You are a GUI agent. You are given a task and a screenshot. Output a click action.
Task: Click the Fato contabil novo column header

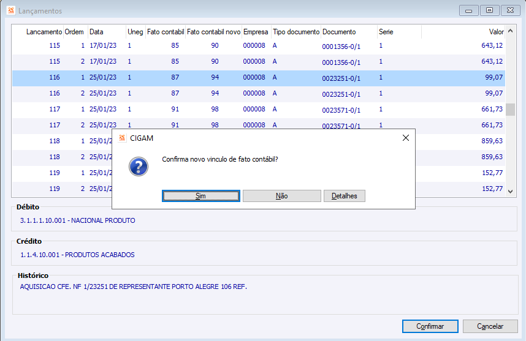click(214, 32)
